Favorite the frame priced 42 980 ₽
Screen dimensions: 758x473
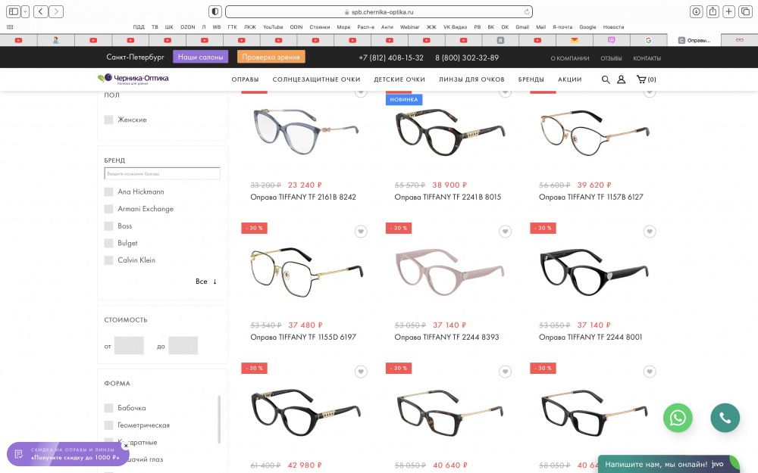361,372
